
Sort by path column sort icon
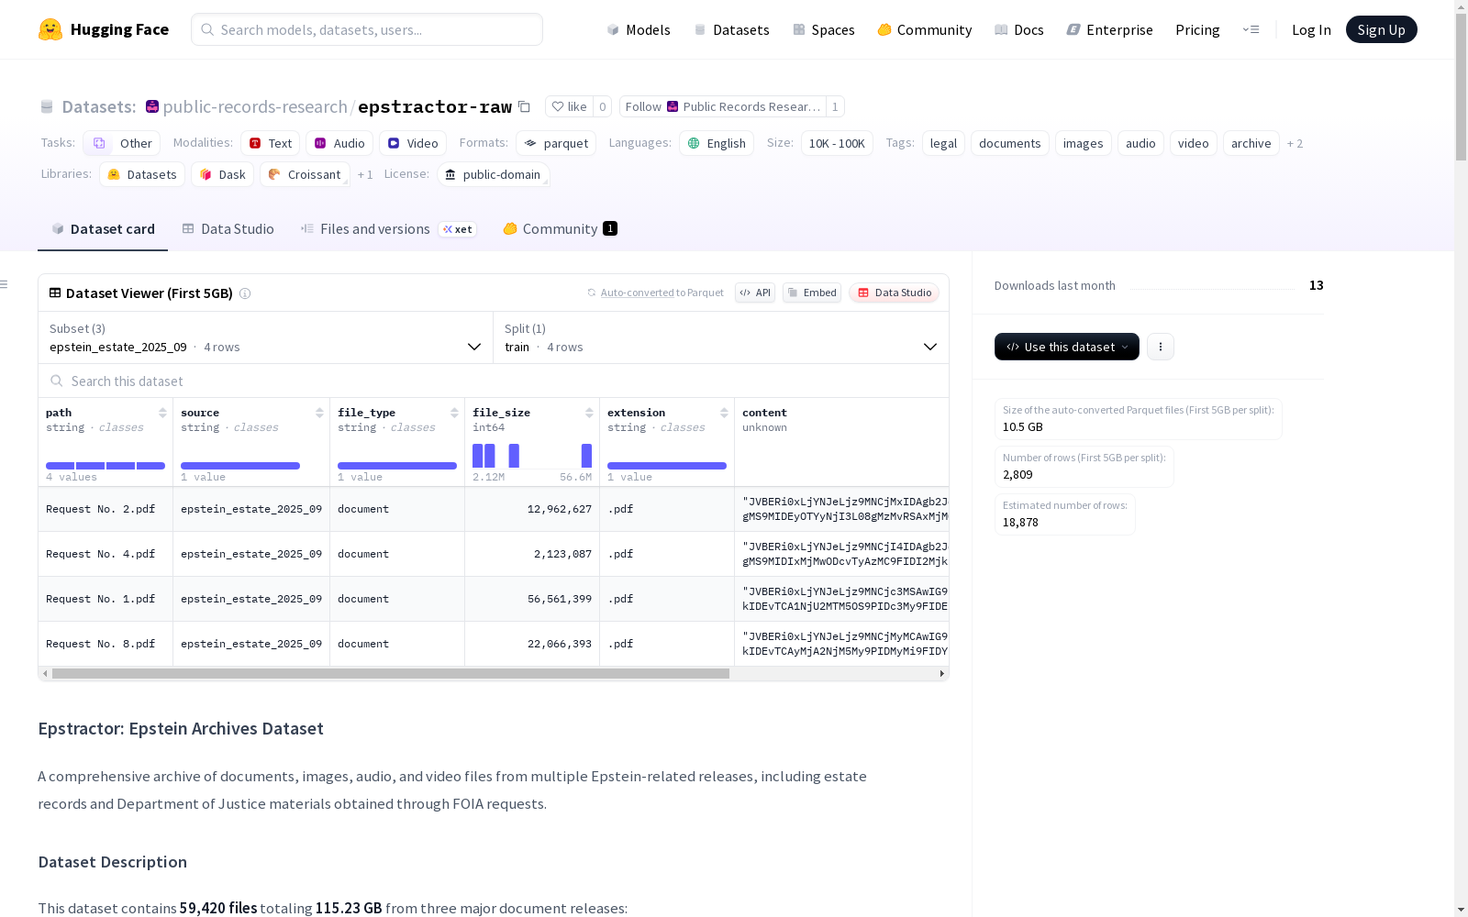(162, 413)
